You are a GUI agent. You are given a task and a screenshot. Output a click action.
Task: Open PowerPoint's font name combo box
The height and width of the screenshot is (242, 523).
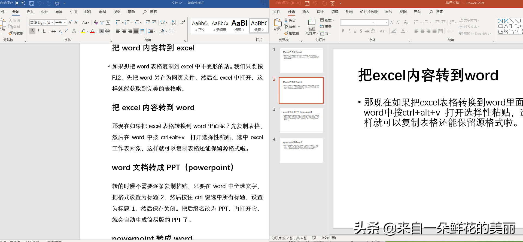(358, 22)
